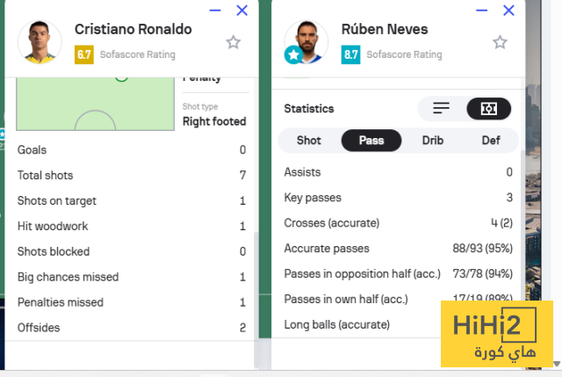Switch to list view of statistics
The width and height of the screenshot is (562, 377).
click(441, 108)
